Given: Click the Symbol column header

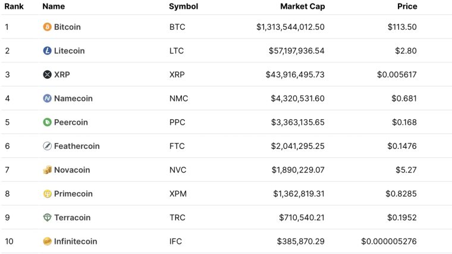Looking at the screenshot, I should (x=183, y=7).
